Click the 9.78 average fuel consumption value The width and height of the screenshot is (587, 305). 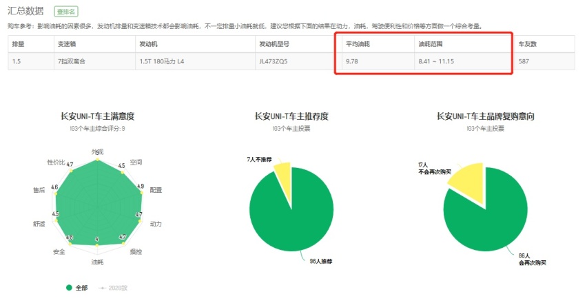coord(352,61)
